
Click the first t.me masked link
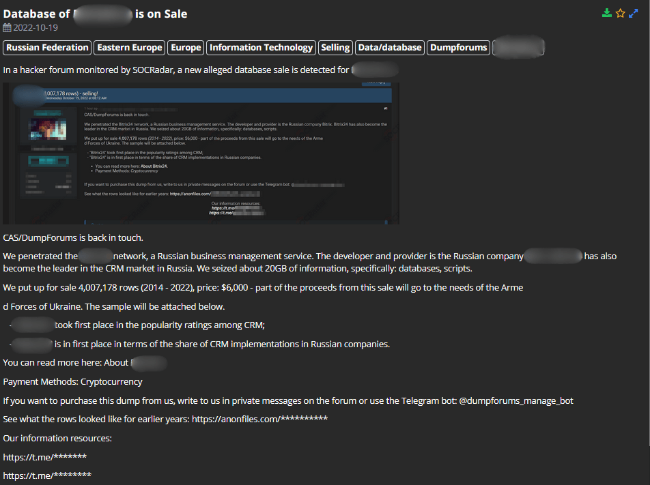point(45,457)
